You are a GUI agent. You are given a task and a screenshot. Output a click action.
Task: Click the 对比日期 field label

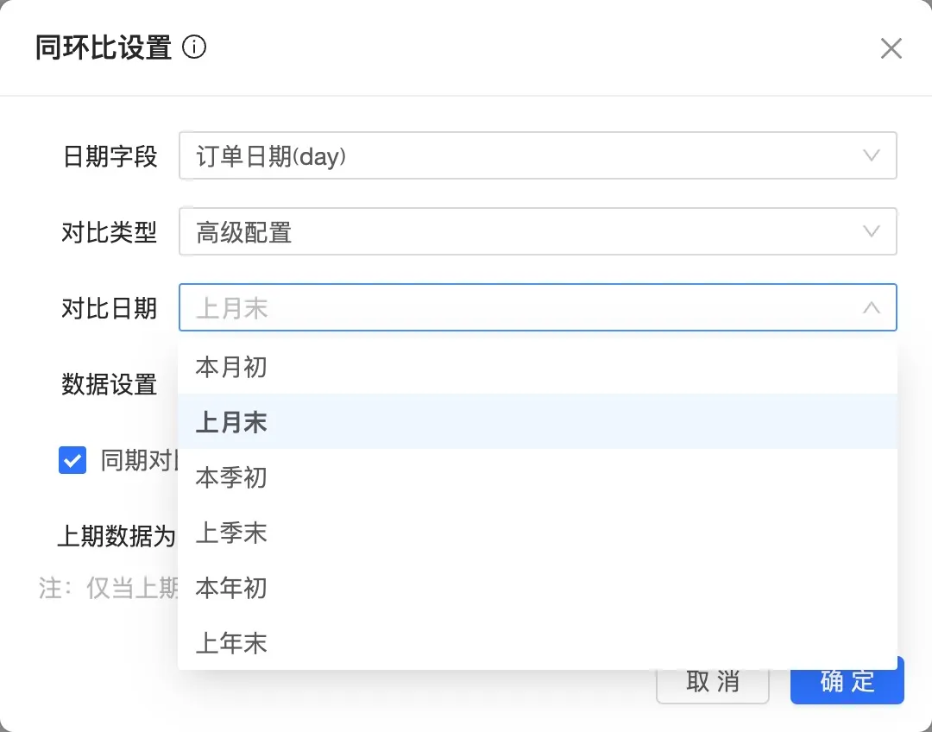point(109,308)
